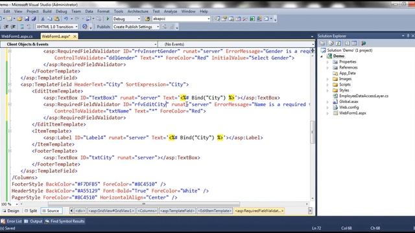Click the Cut scissors icon

coord(43,19)
